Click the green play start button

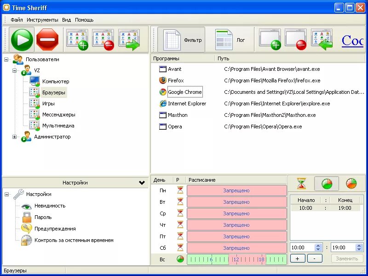pos(22,40)
